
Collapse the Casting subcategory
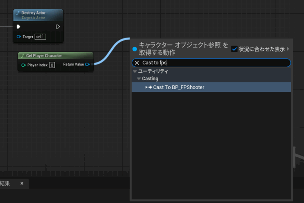click(x=139, y=79)
